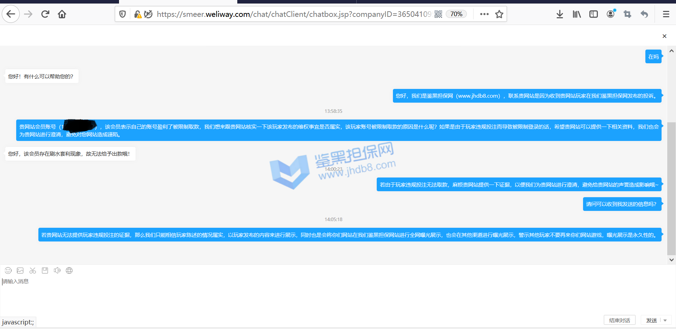Screen dimensions: 676x329
Task: Open the Firefox downloads panel
Action: [x=559, y=14]
